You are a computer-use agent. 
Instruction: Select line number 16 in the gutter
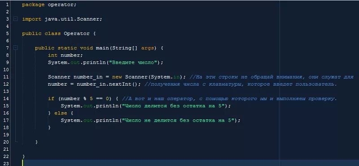[x=6, y=113]
